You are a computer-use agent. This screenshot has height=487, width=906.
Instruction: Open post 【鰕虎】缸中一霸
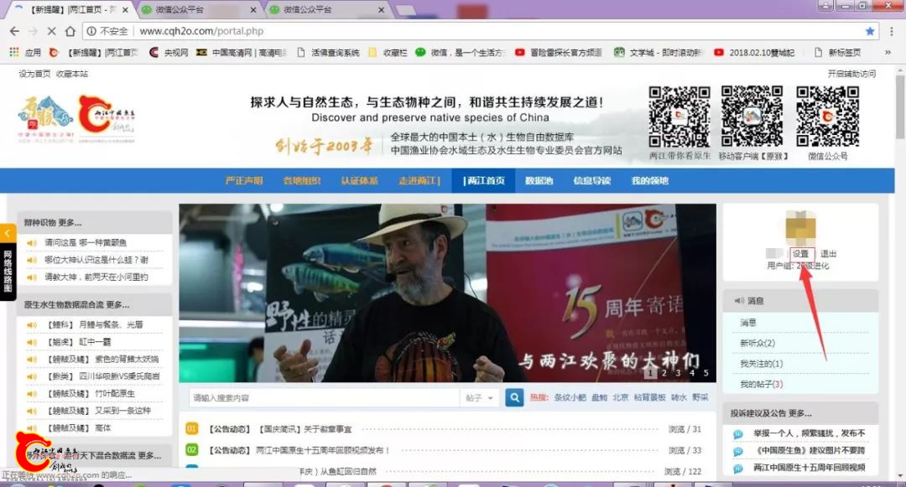tap(78, 342)
